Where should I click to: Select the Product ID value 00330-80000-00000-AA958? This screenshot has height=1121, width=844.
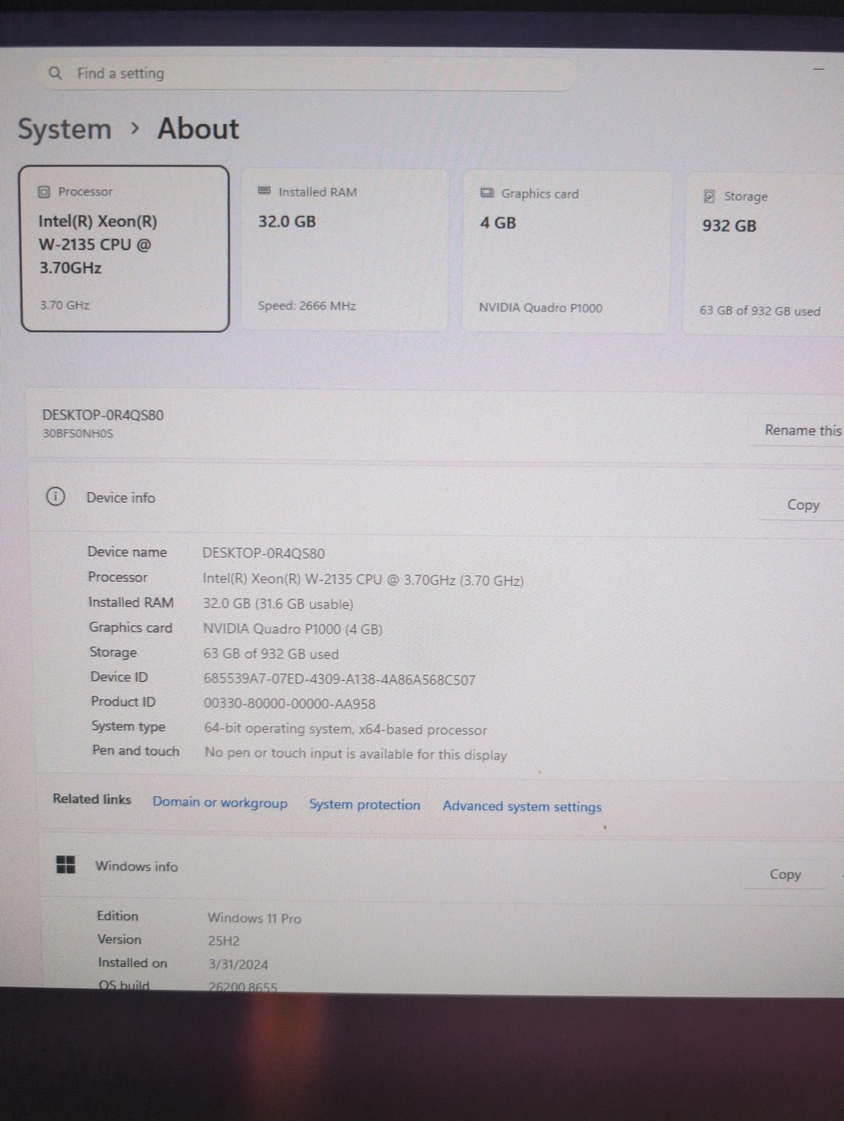(289, 704)
